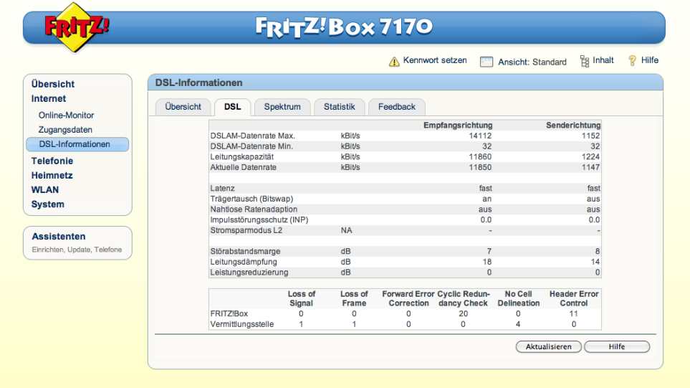
Task: Click the DSL-Informationen panel heading
Action: (x=199, y=82)
